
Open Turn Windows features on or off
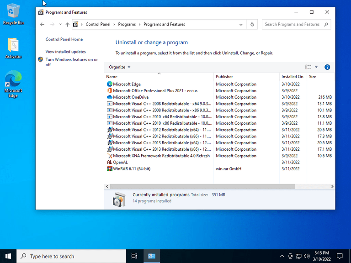(72, 62)
